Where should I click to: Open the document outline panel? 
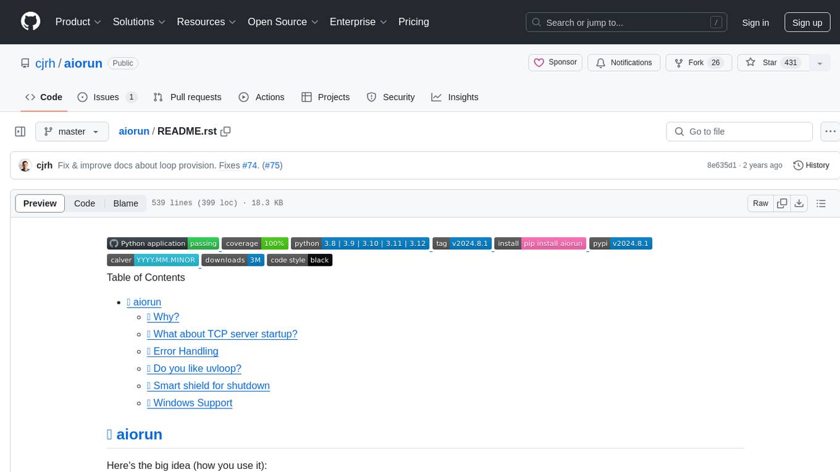coord(821,203)
